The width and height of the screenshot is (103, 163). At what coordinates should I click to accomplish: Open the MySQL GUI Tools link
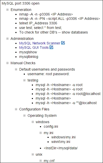pyautogui.click(x=34, y=48)
